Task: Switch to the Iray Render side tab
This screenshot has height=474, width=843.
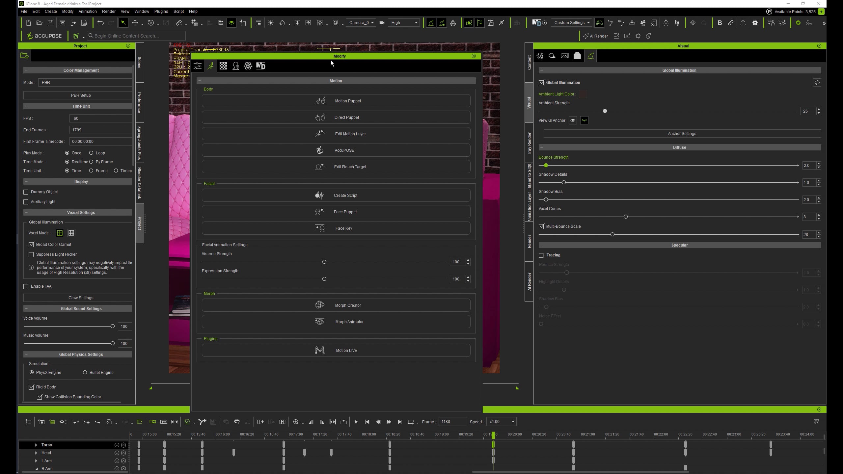Action: pos(529,143)
